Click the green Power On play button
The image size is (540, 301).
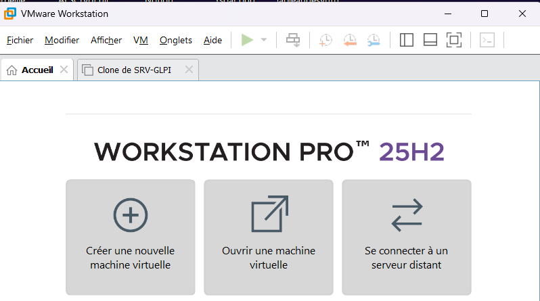tap(247, 40)
